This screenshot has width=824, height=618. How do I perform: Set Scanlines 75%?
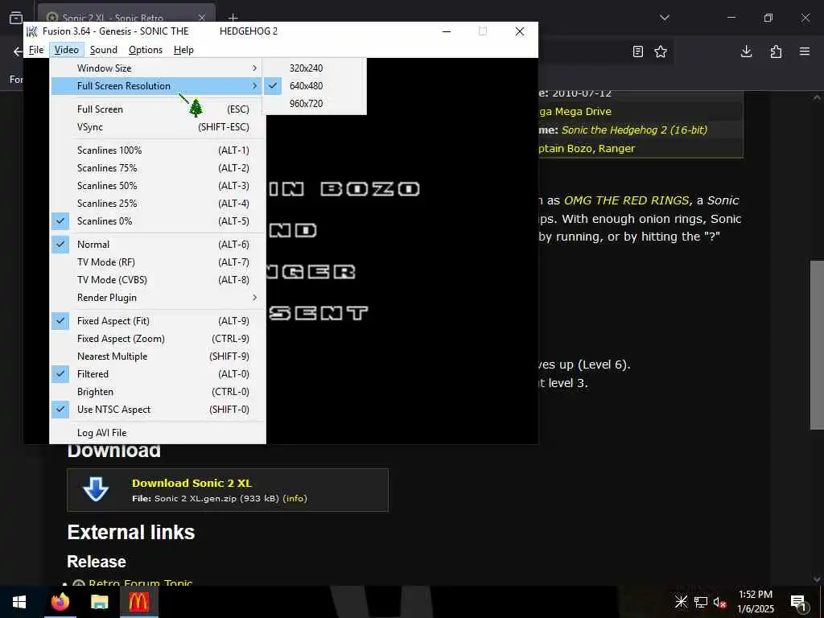tap(158, 168)
